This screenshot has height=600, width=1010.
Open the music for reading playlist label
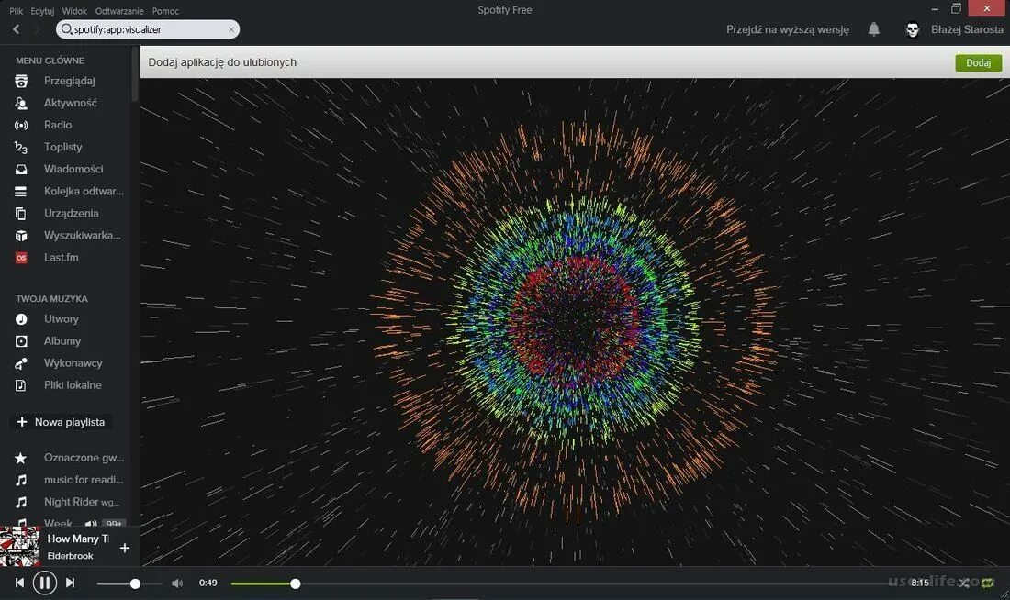83,480
